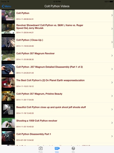Tap chevron on Shooting a 1959 row
The image size is (114, 153).
coord(112,123)
